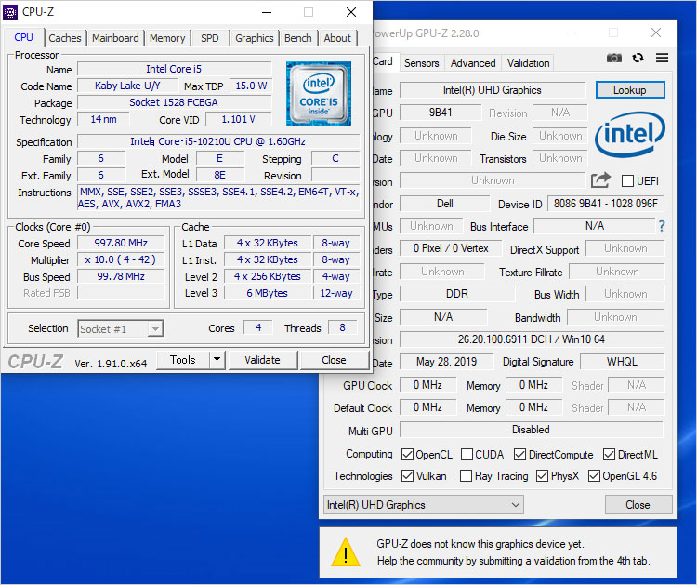Click the Bus Speed value 99.78 MHz
The width and height of the screenshot is (697, 585).
pyautogui.click(x=121, y=276)
